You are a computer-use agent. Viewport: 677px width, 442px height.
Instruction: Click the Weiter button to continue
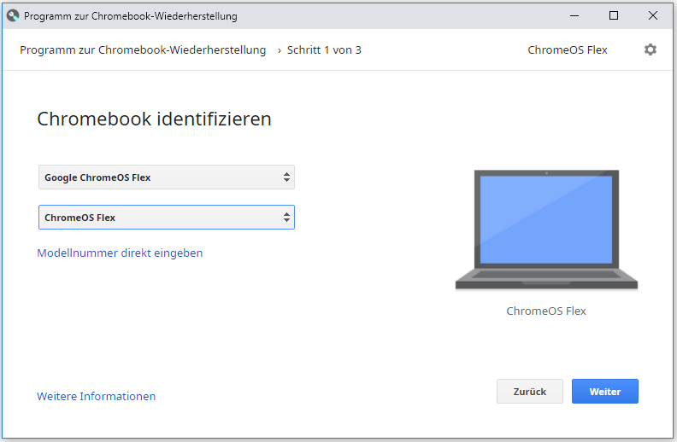click(605, 391)
